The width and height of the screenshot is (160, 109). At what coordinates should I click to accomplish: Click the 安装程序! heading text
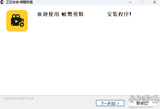click(119, 14)
